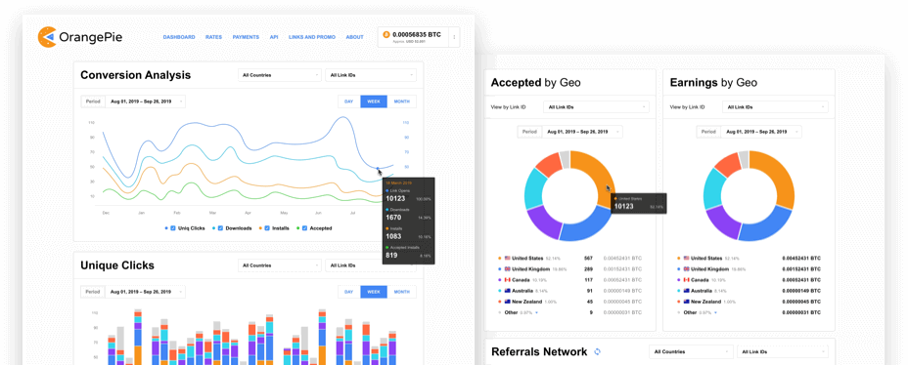Uncheck the Uniq Clicks legend checkbox
The height and width of the screenshot is (365, 908).
[x=173, y=228]
